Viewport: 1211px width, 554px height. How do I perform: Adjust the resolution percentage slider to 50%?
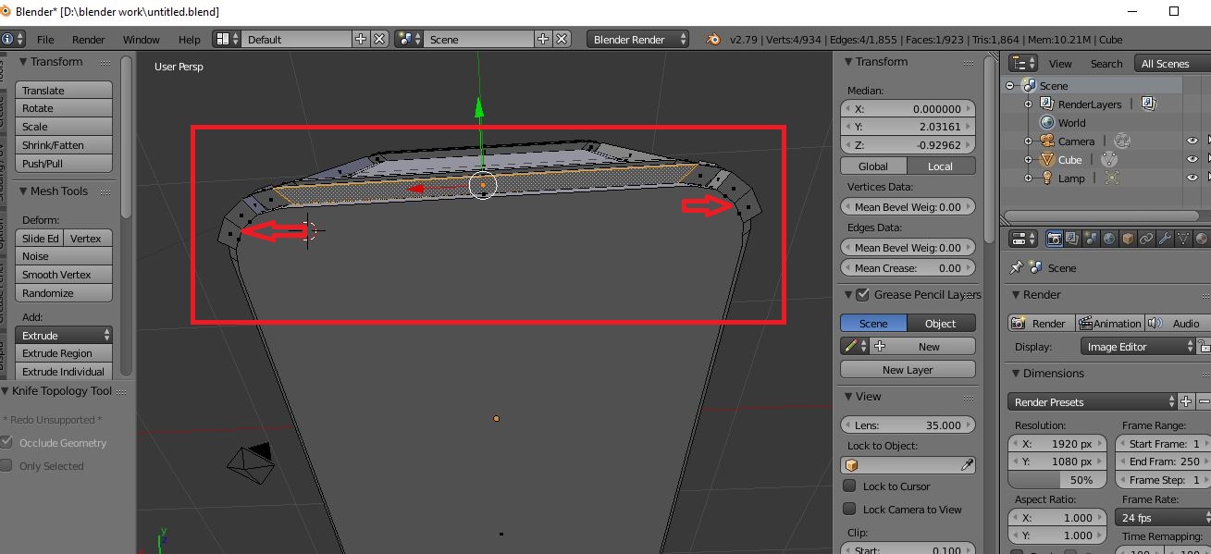(x=1057, y=479)
